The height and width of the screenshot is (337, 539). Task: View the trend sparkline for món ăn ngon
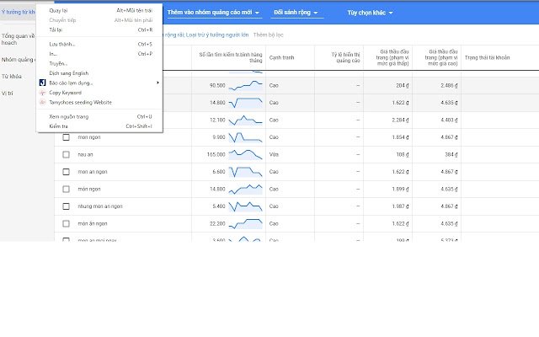pyautogui.click(x=245, y=223)
